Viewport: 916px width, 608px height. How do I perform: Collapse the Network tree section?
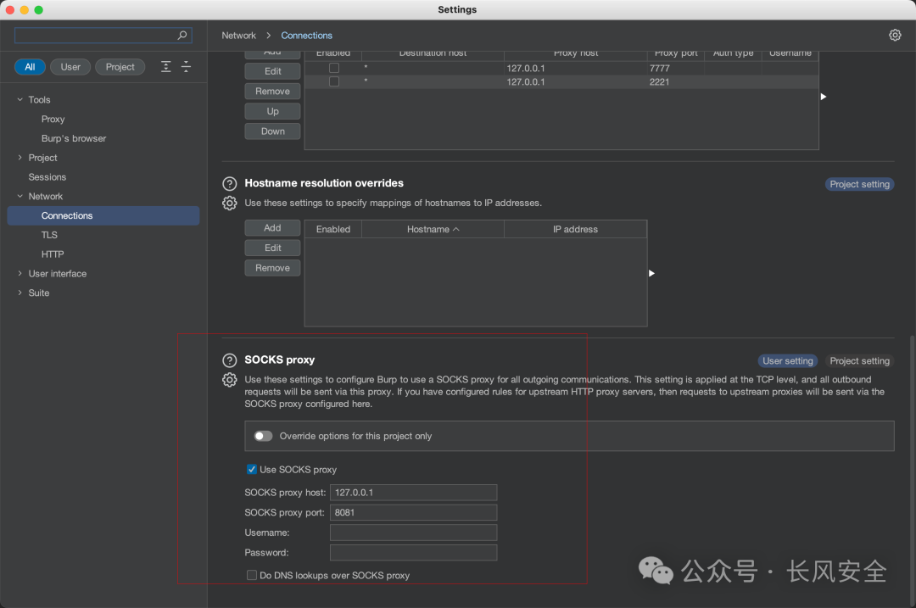20,196
